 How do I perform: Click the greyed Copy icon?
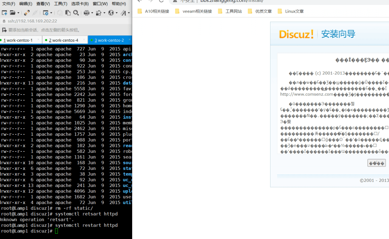[x=60, y=13]
